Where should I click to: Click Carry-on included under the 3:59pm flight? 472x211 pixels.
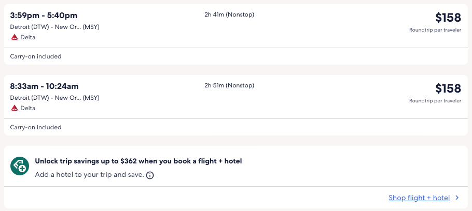pos(36,56)
